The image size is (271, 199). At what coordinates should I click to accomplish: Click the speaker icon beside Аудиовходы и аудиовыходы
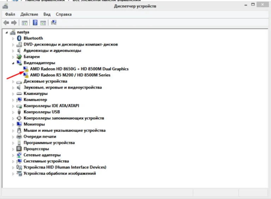[19, 50]
